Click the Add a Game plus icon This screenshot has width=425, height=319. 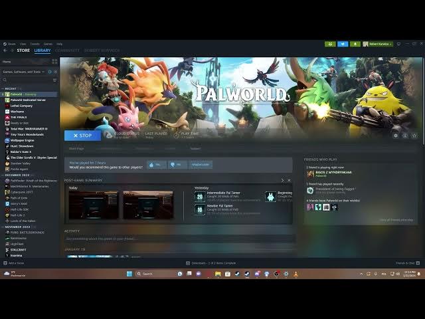[5, 263]
